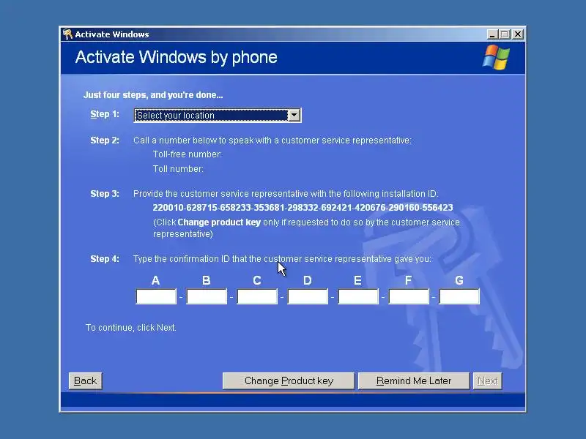Click the Step 4 label
The image size is (586, 439).
[105, 259]
